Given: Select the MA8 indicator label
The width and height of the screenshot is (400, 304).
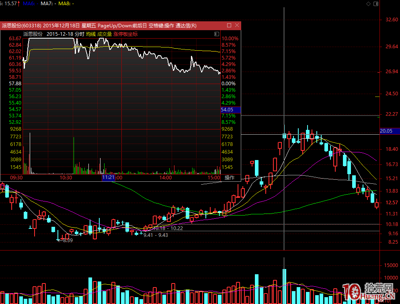Looking at the screenshot, I should pyautogui.click(x=64, y=3).
